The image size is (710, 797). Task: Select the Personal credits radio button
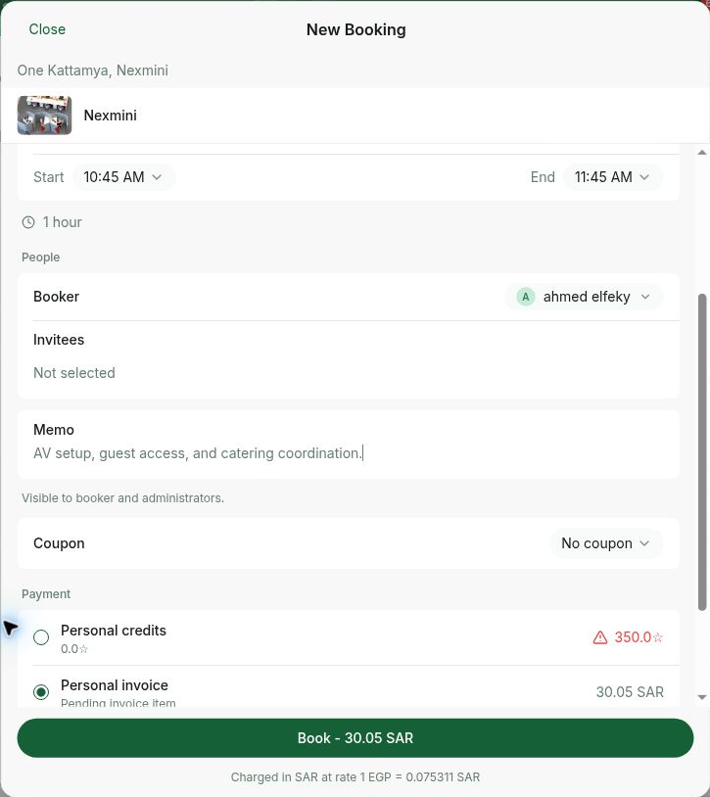41,637
